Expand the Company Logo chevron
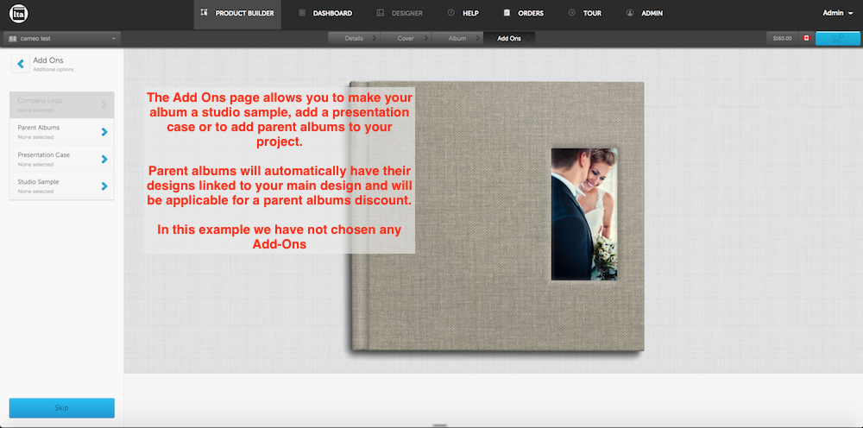The image size is (863, 428). tap(104, 105)
